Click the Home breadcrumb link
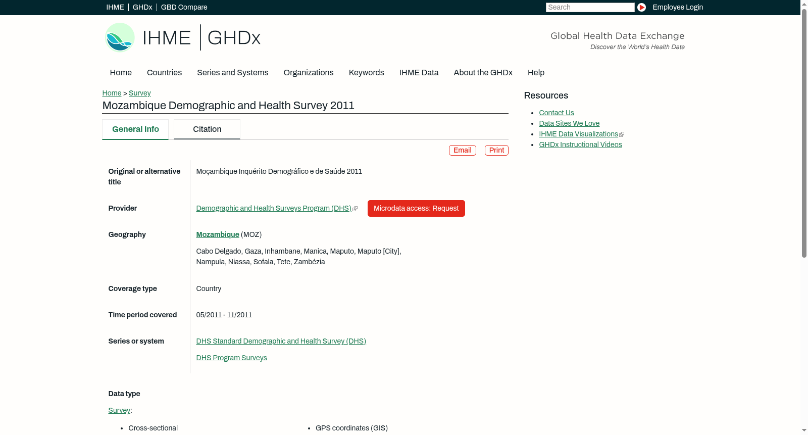 click(112, 93)
